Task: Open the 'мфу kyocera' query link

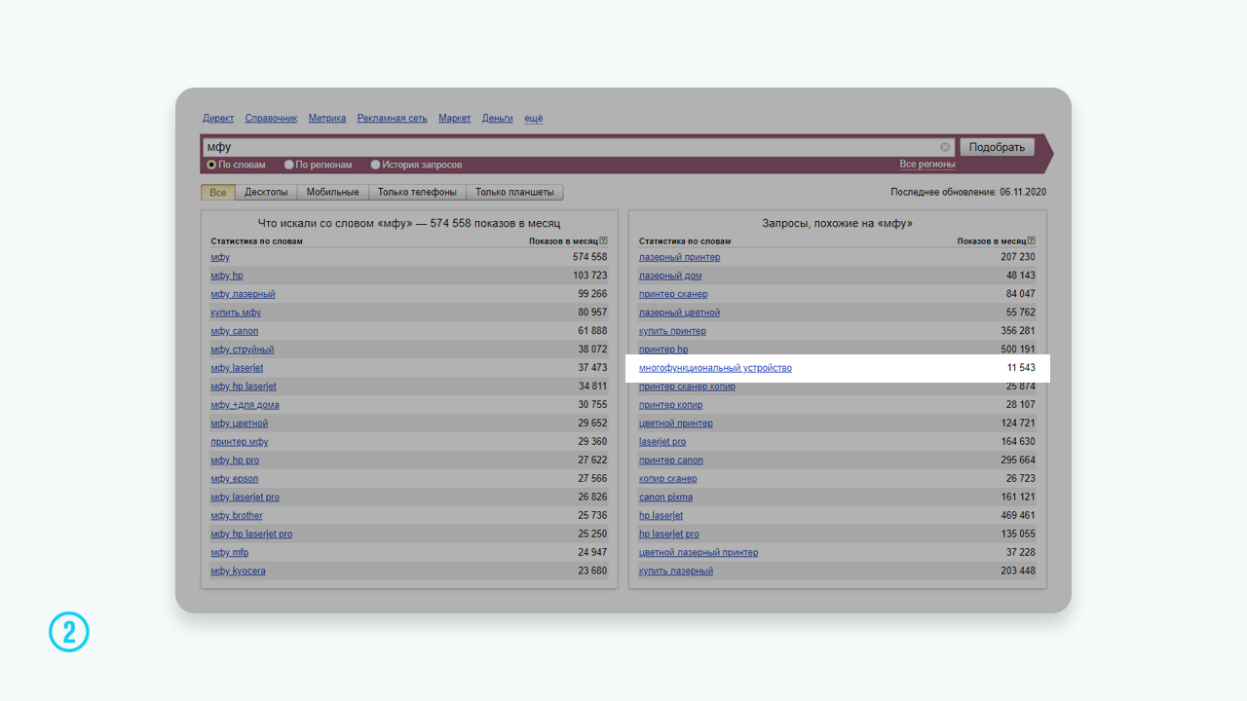Action: [238, 572]
